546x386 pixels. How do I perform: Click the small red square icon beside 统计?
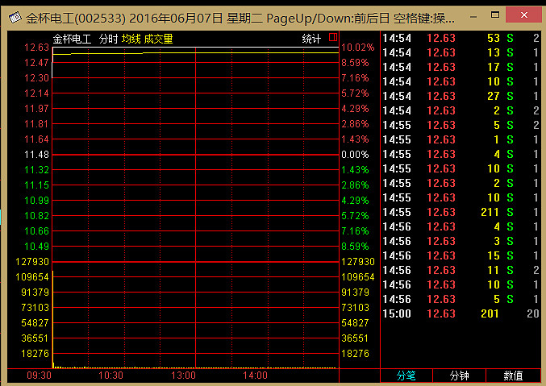tap(332, 38)
